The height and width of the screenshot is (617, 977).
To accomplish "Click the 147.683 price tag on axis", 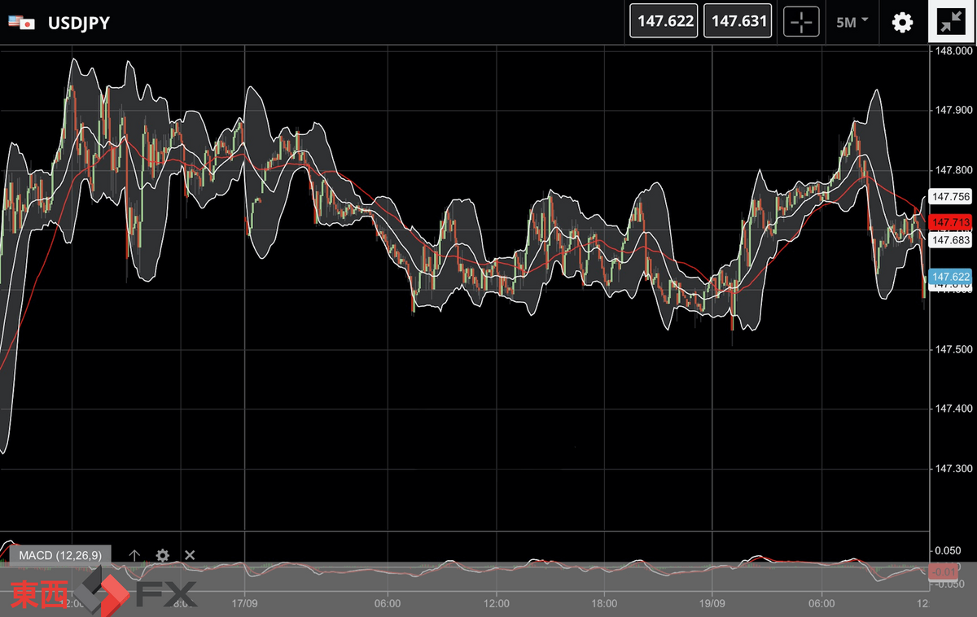I will 950,240.
